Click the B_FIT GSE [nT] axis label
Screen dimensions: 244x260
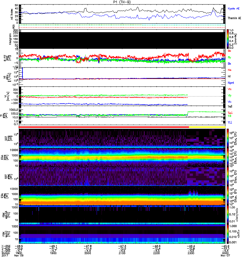7,58
